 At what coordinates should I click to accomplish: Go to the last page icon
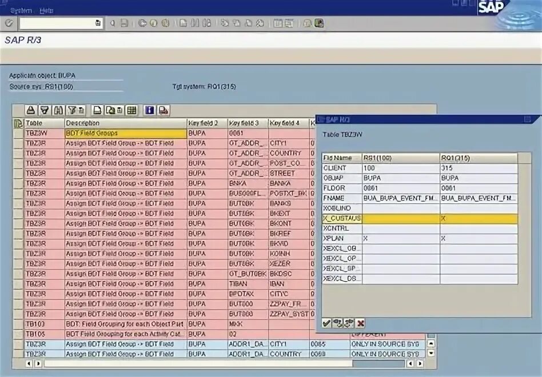pos(260,23)
